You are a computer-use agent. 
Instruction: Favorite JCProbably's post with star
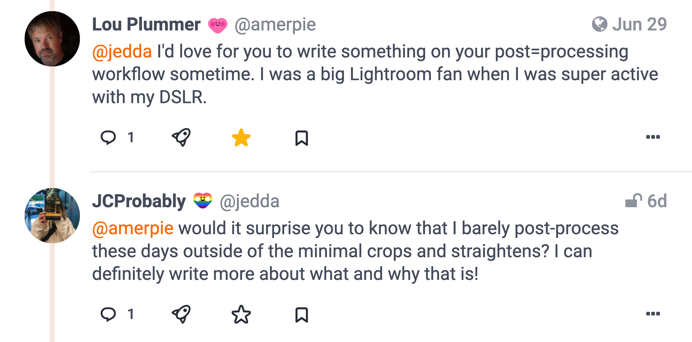coord(241,314)
